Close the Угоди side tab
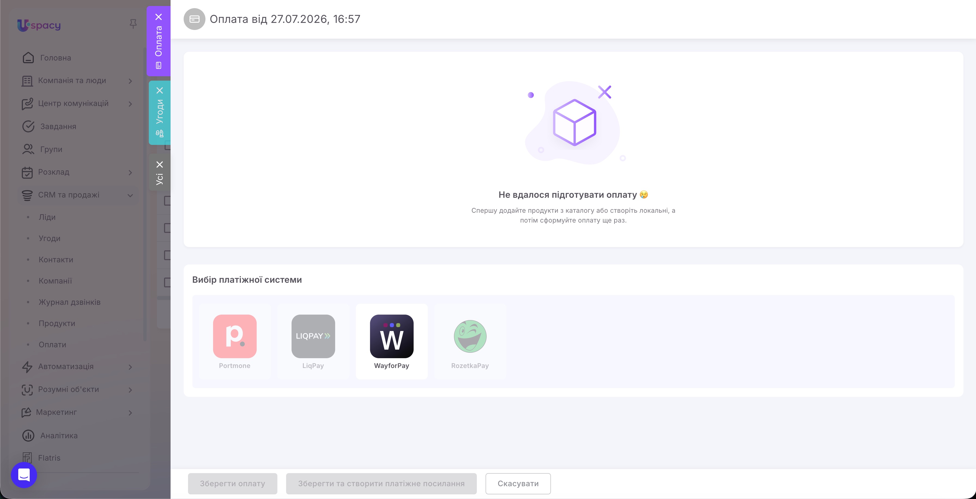976x499 pixels. [x=159, y=90]
